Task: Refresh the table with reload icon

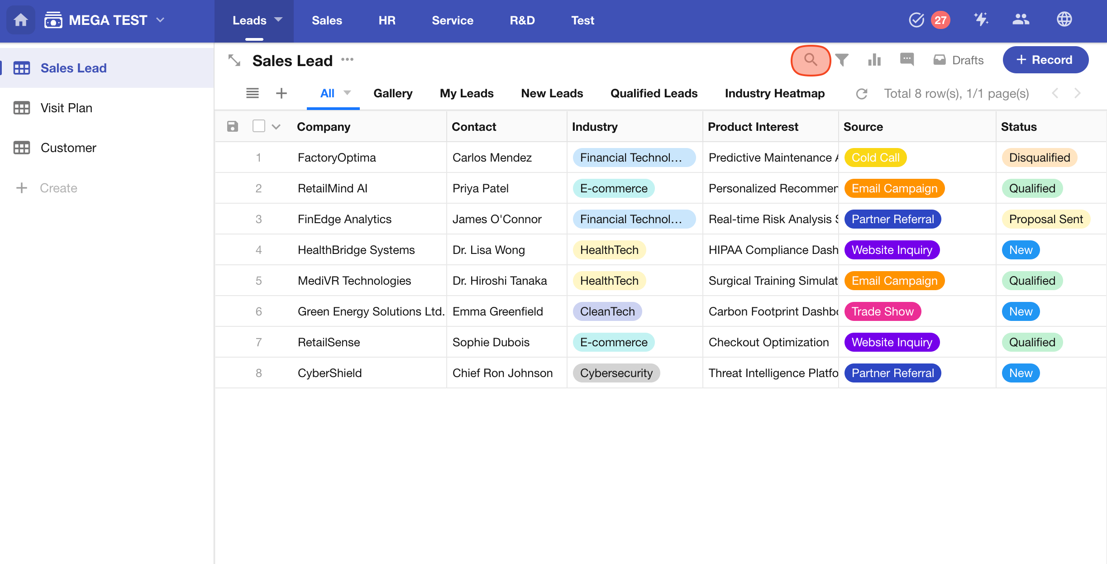Action: pos(862,94)
